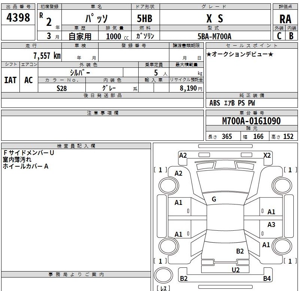Click the evaluation score RA
The image size is (299, 291).
285,19
